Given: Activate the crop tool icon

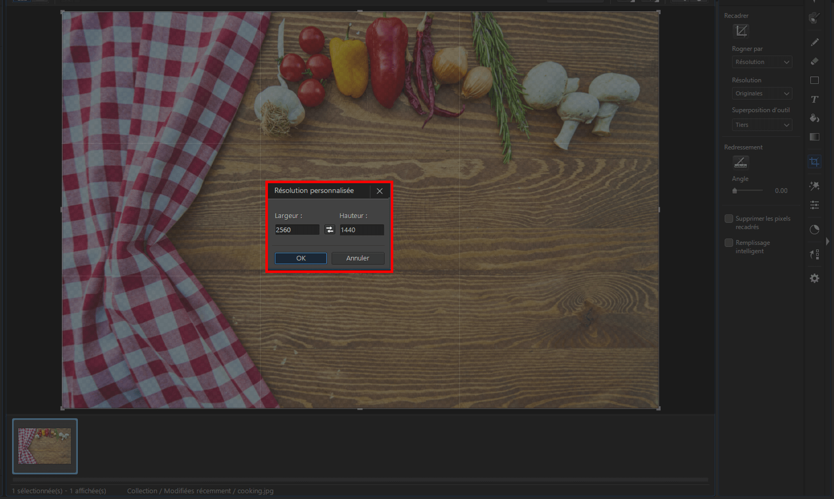Looking at the screenshot, I should point(814,162).
